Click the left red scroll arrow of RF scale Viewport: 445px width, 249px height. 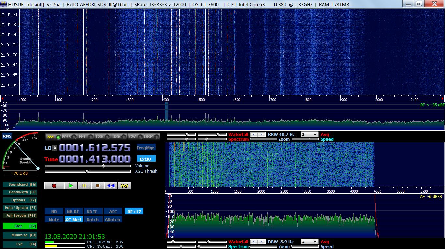coord(2,98)
